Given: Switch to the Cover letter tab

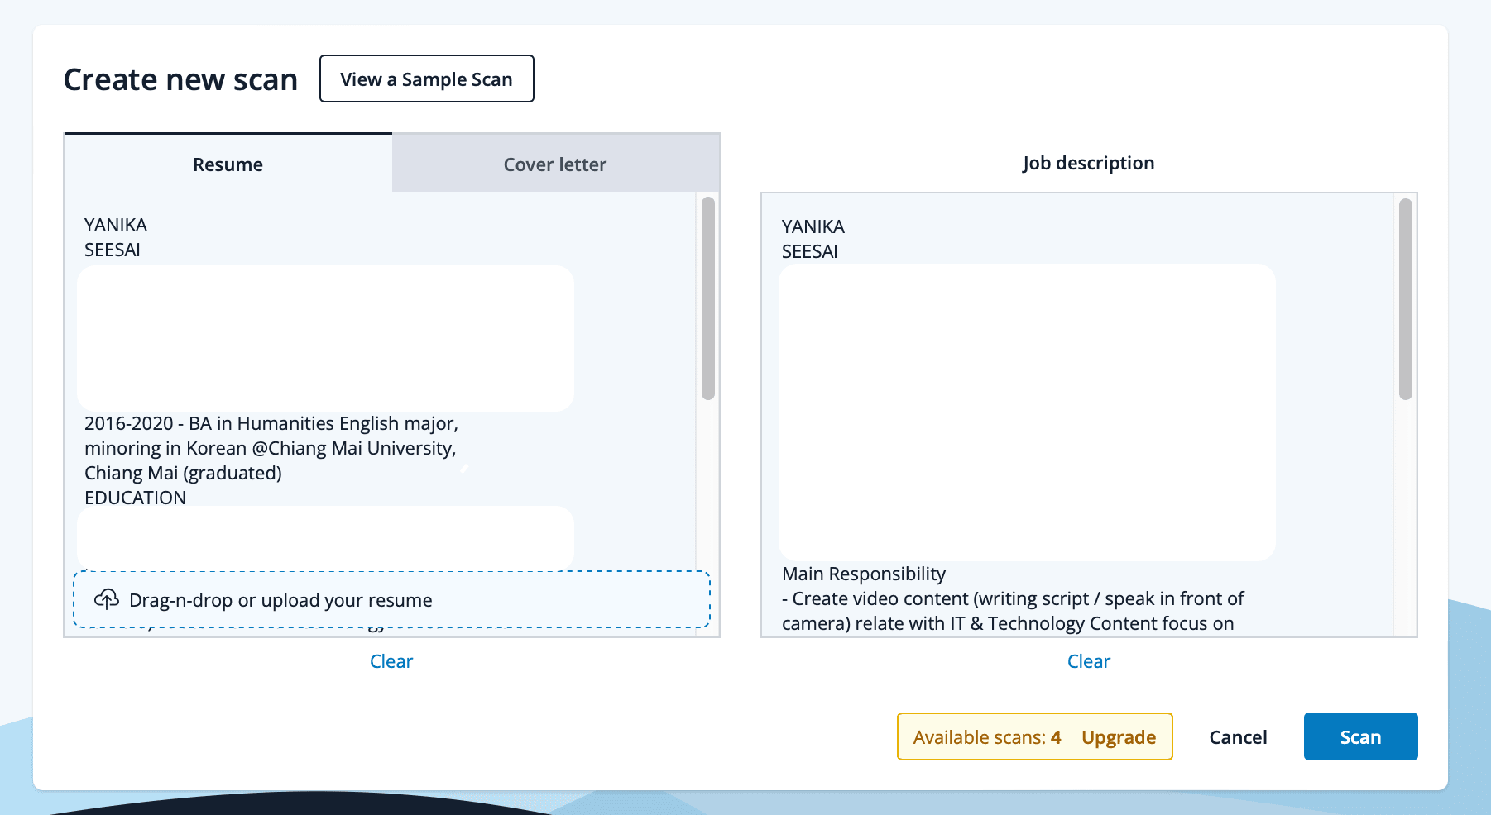Looking at the screenshot, I should pos(555,164).
